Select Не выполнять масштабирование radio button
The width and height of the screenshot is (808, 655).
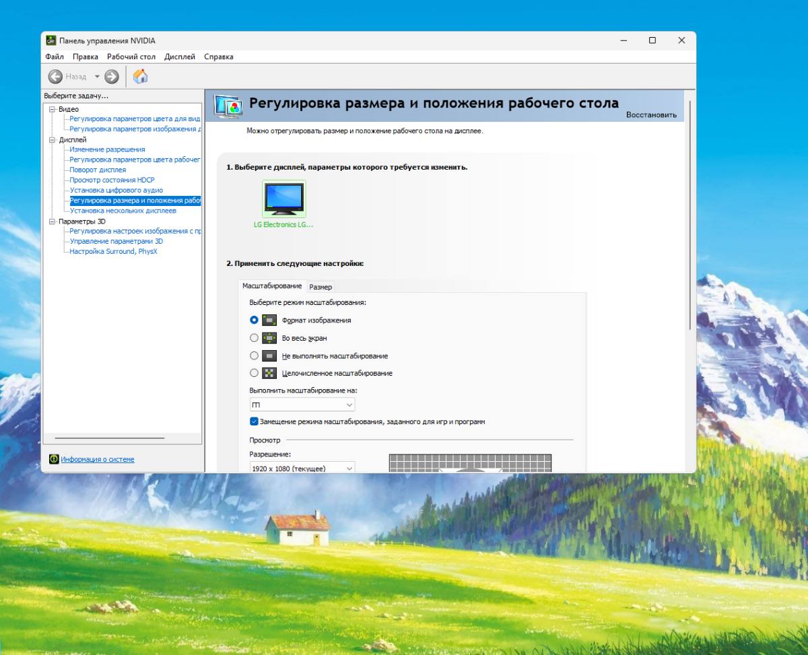pyautogui.click(x=254, y=355)
